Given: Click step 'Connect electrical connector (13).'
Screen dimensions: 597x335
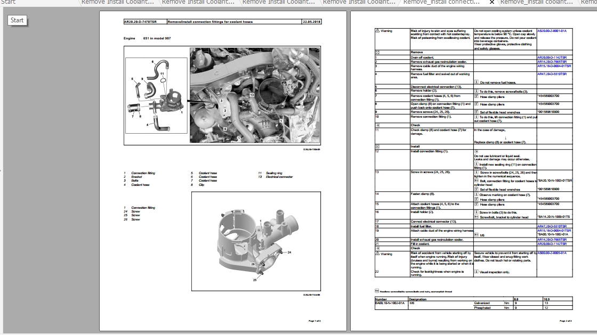Looking at the screenshot, I should (x=433, y=222).
